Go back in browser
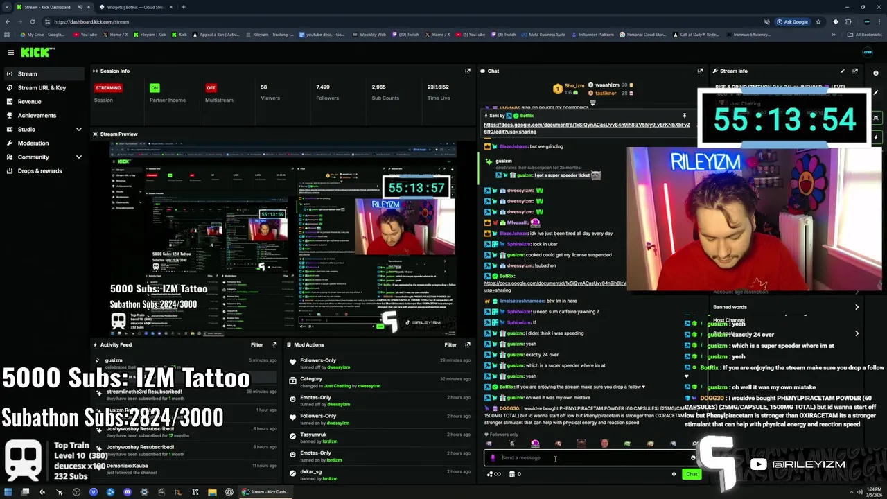This screenshot has width=887, height=499. [x=7, y=21]
